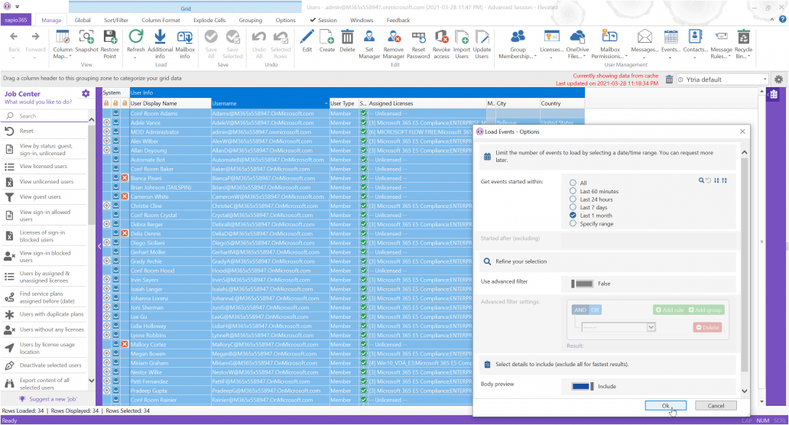The width and height of the screenshot is (789, 425).
Task: Click the grid view settings gear icon
Action: pos(778,79)
